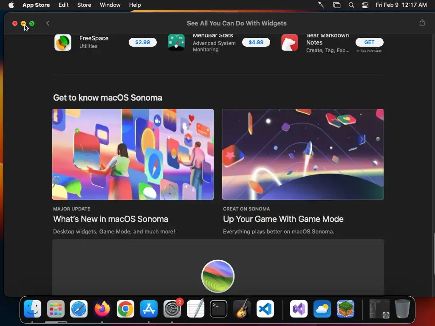Open What's New in macOS Sonoma artwork
435x326 pixels.
point(133,155)
